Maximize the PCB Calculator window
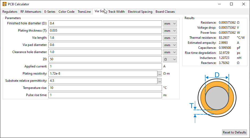The width and height of the screenshot is (250, 138). [231, 4]
